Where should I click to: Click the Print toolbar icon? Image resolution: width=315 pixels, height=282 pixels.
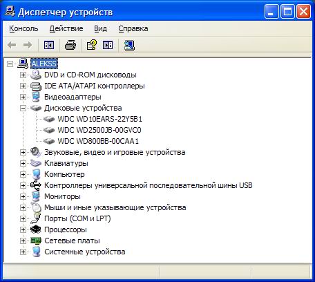tap(70, 45)
